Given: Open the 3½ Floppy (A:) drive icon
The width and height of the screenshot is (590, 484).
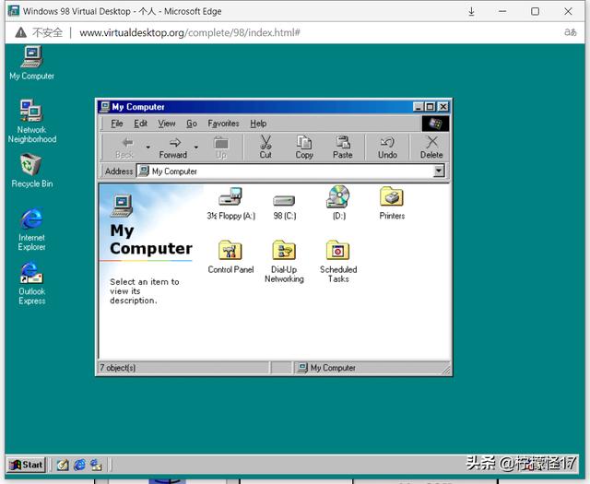Looking at the screenshot, I should pyautogui.click(x=230, y=198).
